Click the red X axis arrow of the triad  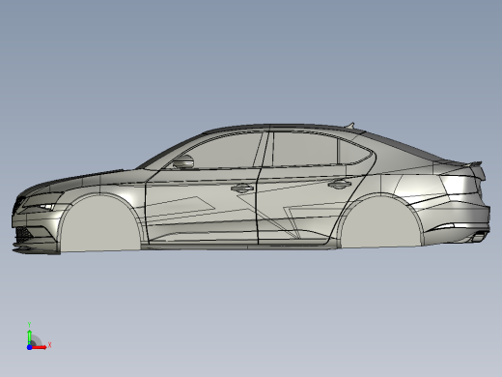(x=40, y=347)
